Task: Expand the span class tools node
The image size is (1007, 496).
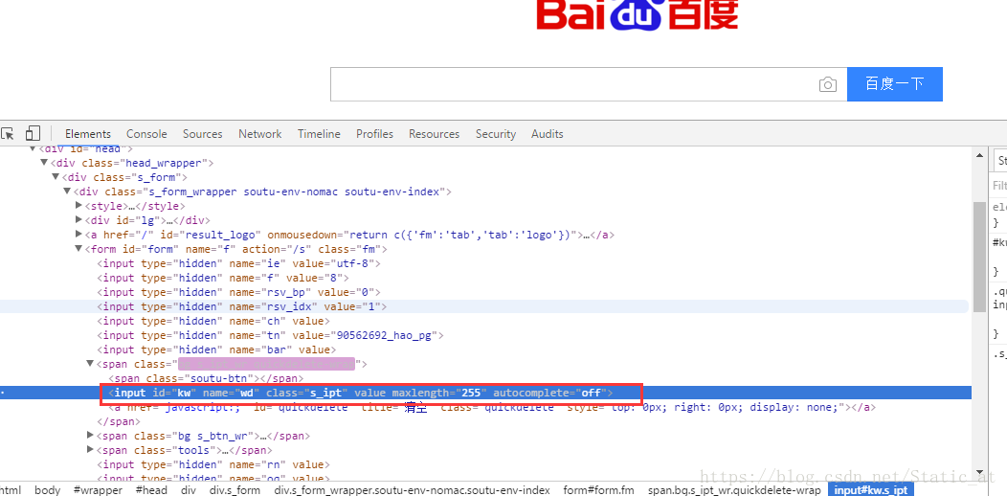Action: [x=90, y=450]
